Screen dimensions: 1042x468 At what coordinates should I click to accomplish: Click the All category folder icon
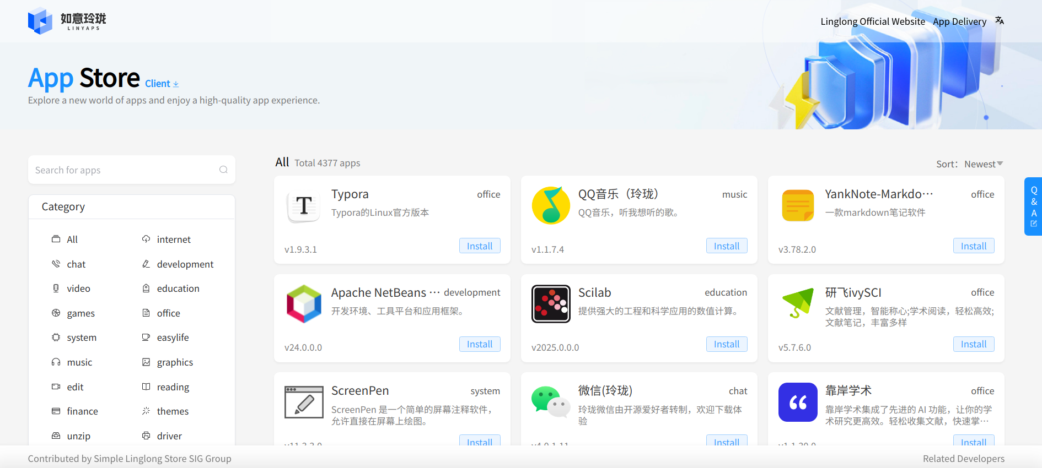coord(56,239)
